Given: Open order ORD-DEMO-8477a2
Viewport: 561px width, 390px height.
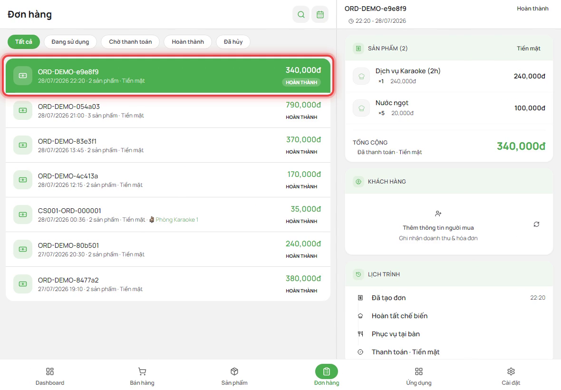Looking at the screenshot, I should coord(168,284).
